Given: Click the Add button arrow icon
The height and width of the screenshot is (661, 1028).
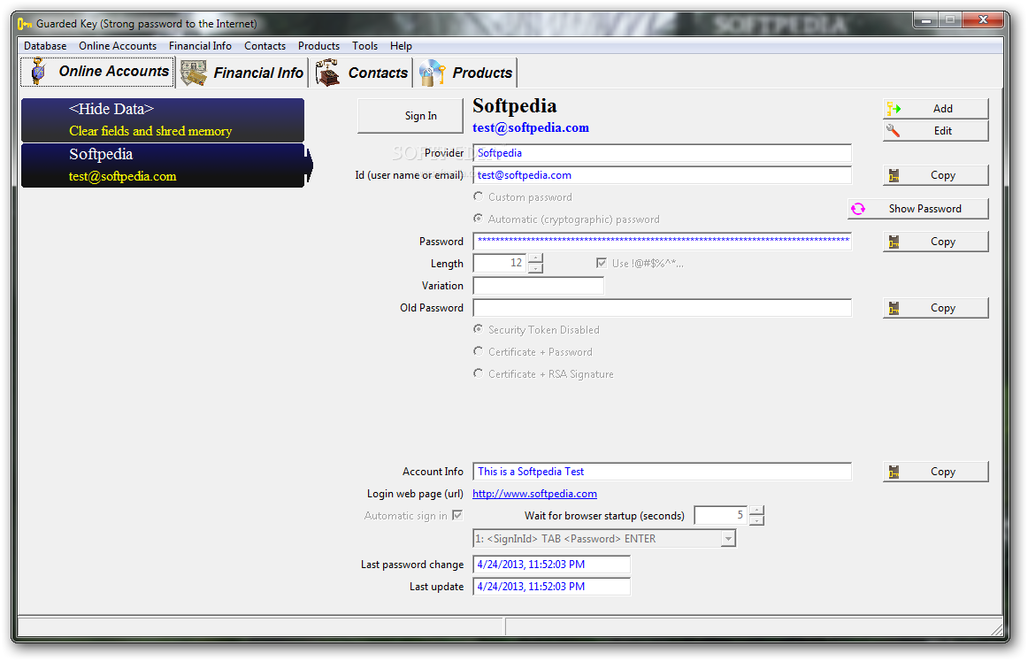Looking at the screenshot, I should [x=893, y=109].
